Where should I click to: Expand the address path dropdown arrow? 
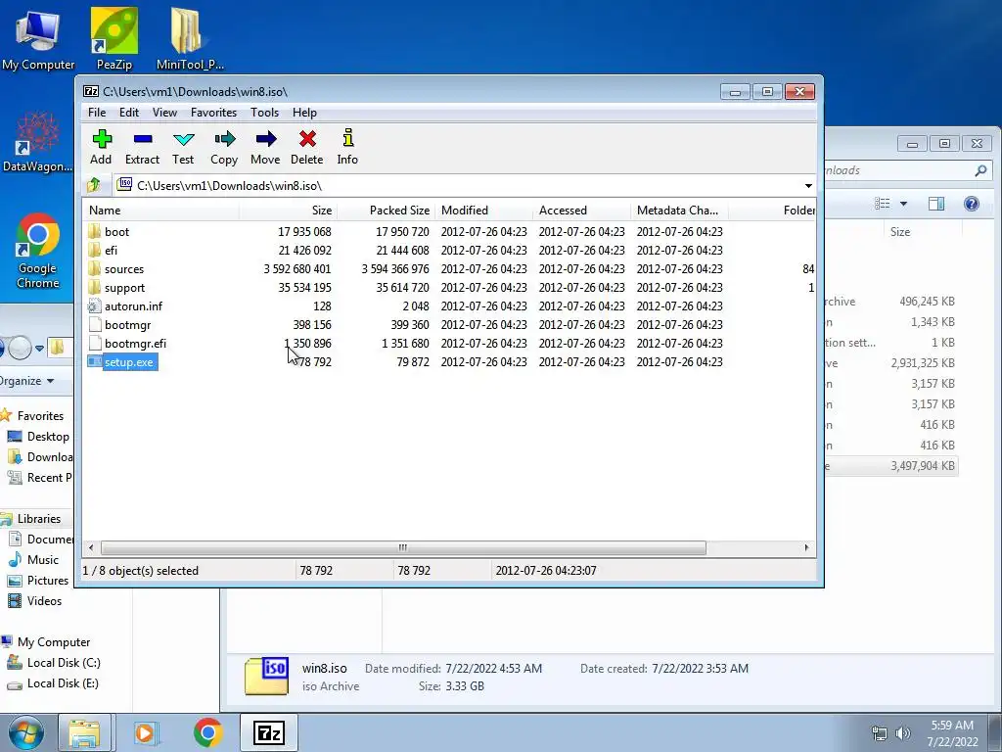(808, 186)
